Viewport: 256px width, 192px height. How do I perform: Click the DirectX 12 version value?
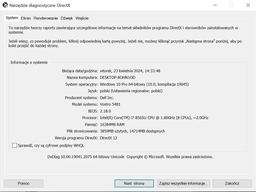pyautogui.click(x=109, y=138)
